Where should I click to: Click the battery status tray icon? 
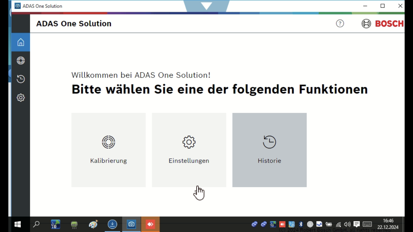coord(329,224)
